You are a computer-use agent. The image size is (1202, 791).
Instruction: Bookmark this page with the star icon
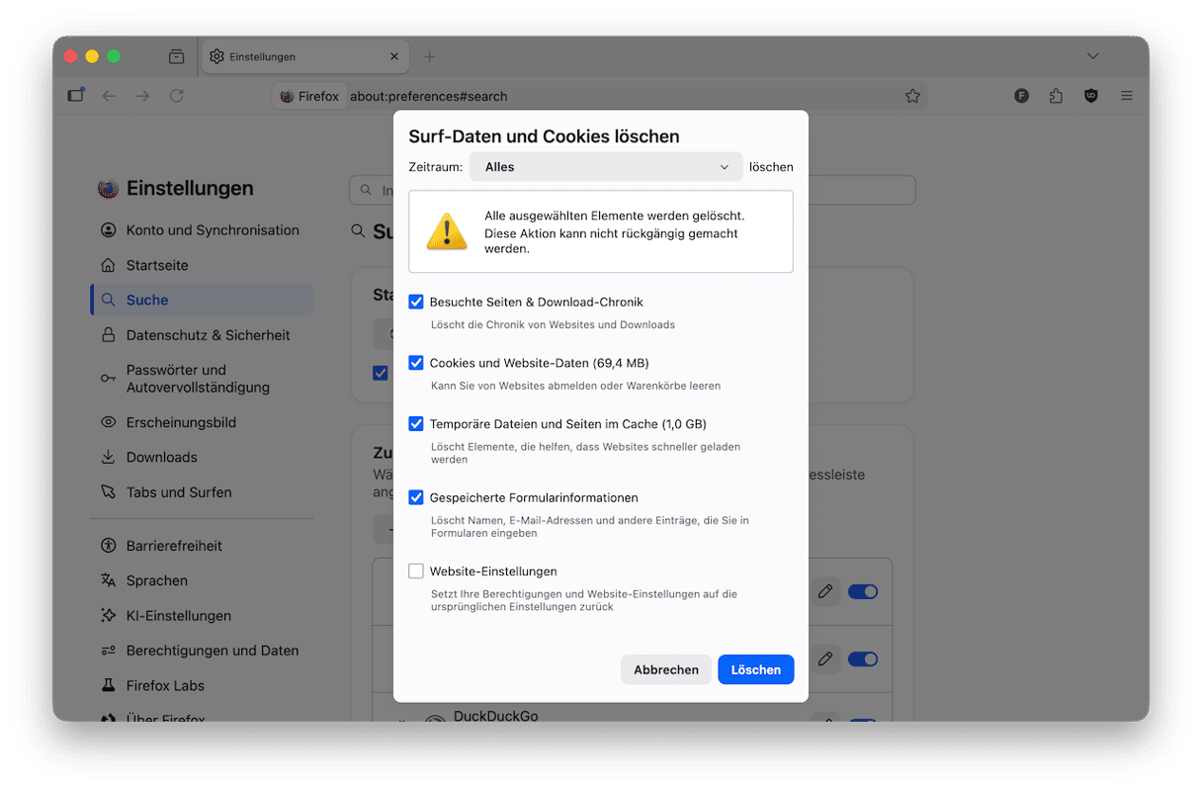912,96
